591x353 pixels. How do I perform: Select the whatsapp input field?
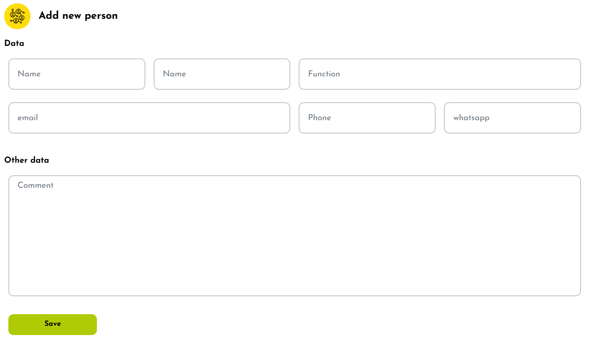click(x=512, y=118)
